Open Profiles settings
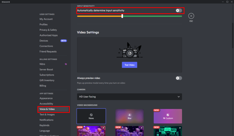Image resolution: width=234 pixels, height=136 pixels. (x=43, y=24)
